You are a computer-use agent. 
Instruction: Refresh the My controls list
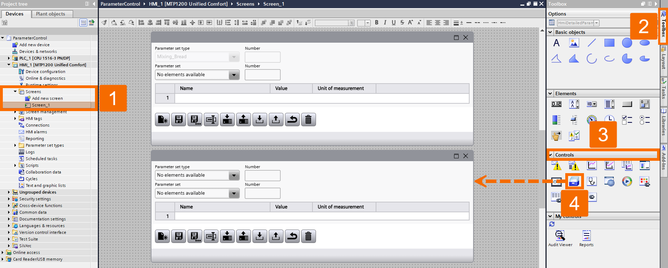552,224
